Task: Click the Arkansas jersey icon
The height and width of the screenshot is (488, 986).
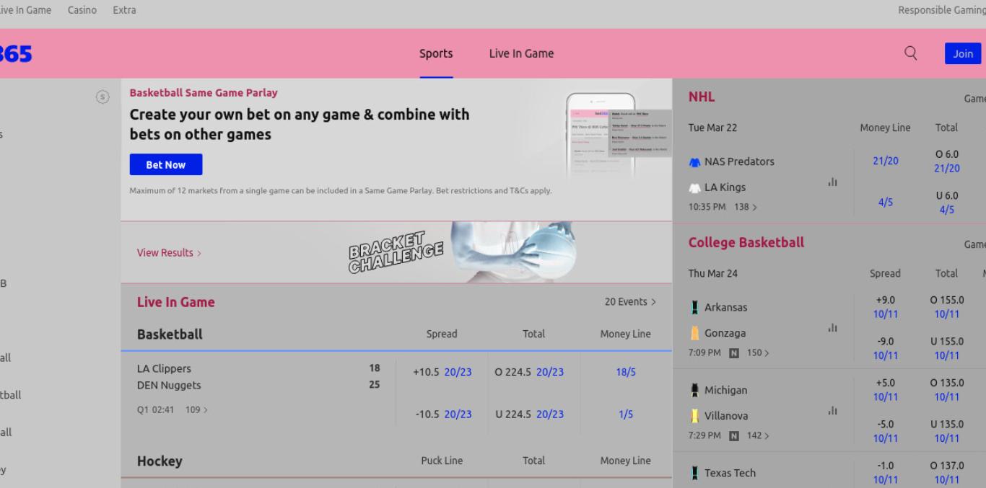Action: (694, 307)
